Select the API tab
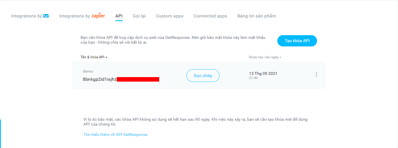Image resolution: width=398 pixels, height=148 pixels. [x=119, y=16]
